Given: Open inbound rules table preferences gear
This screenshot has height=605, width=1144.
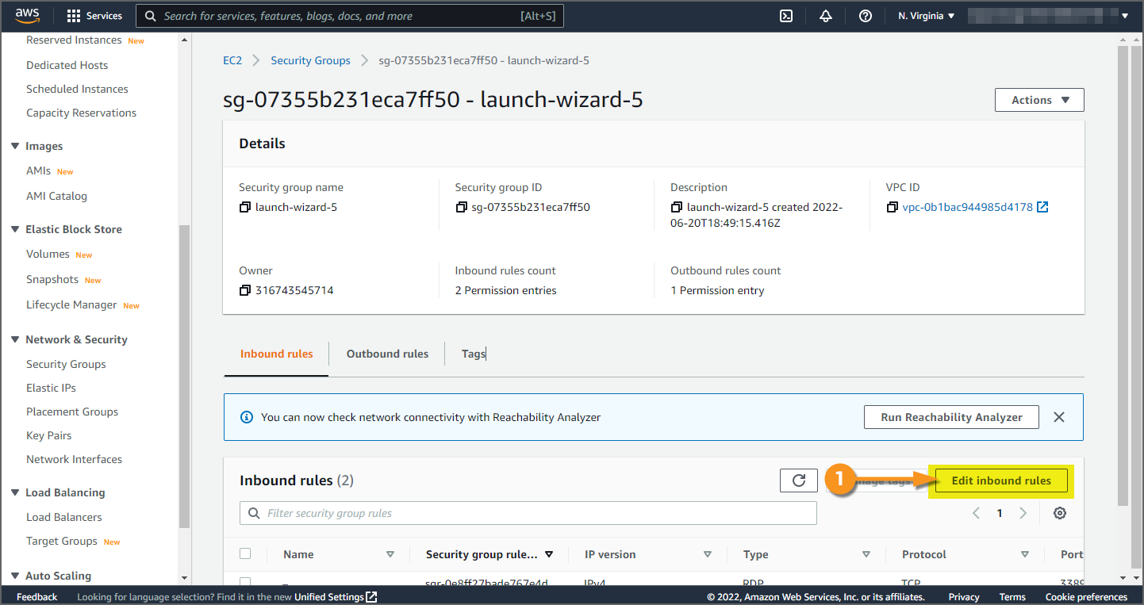Looking at the screenshot, I should (1060, 513).
